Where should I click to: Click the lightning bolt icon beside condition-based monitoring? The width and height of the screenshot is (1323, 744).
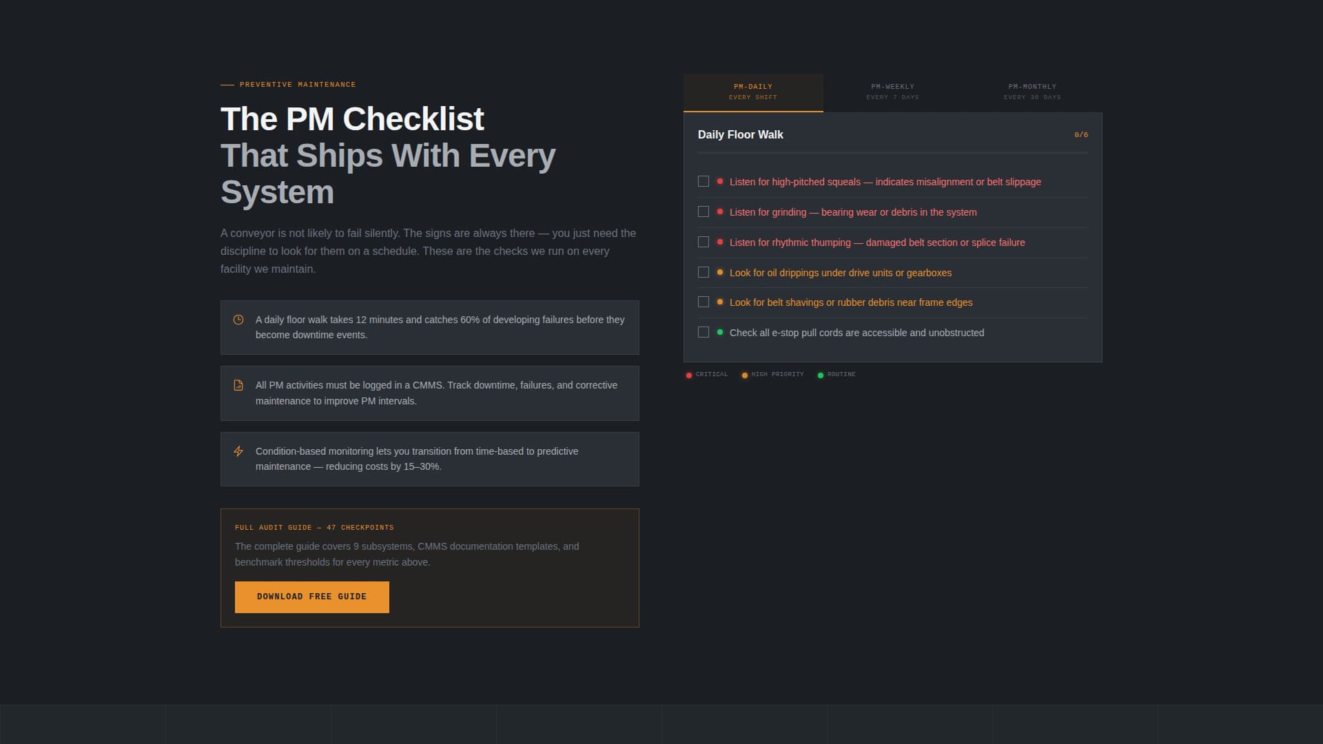[x=238, y=451]
